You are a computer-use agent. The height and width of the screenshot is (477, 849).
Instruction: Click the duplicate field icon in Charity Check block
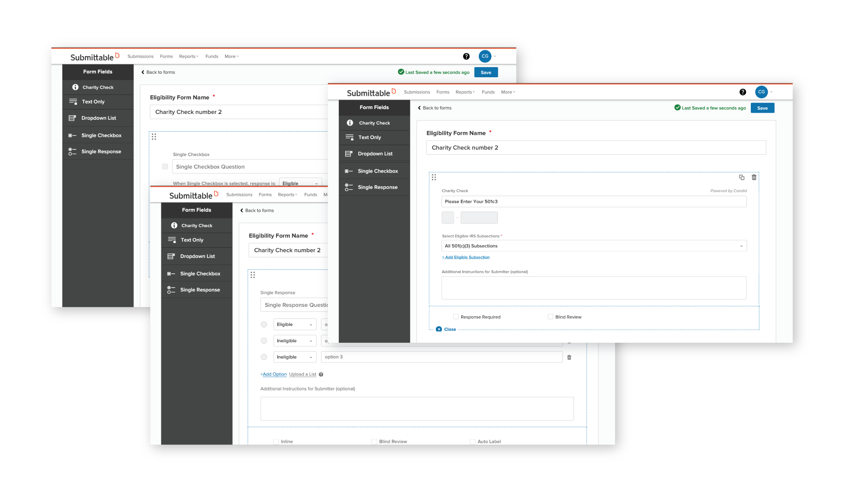(742, 177)
